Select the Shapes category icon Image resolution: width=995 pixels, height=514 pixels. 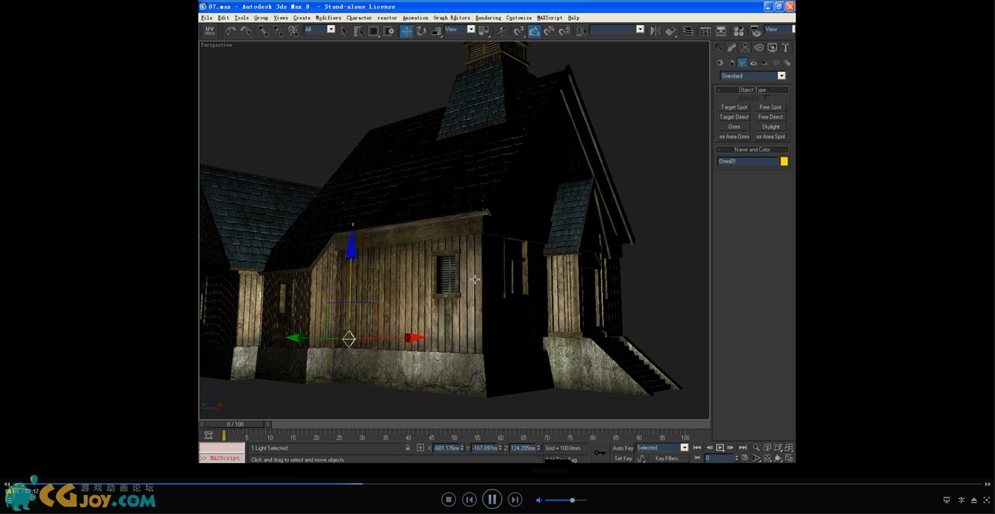[731, 63]
